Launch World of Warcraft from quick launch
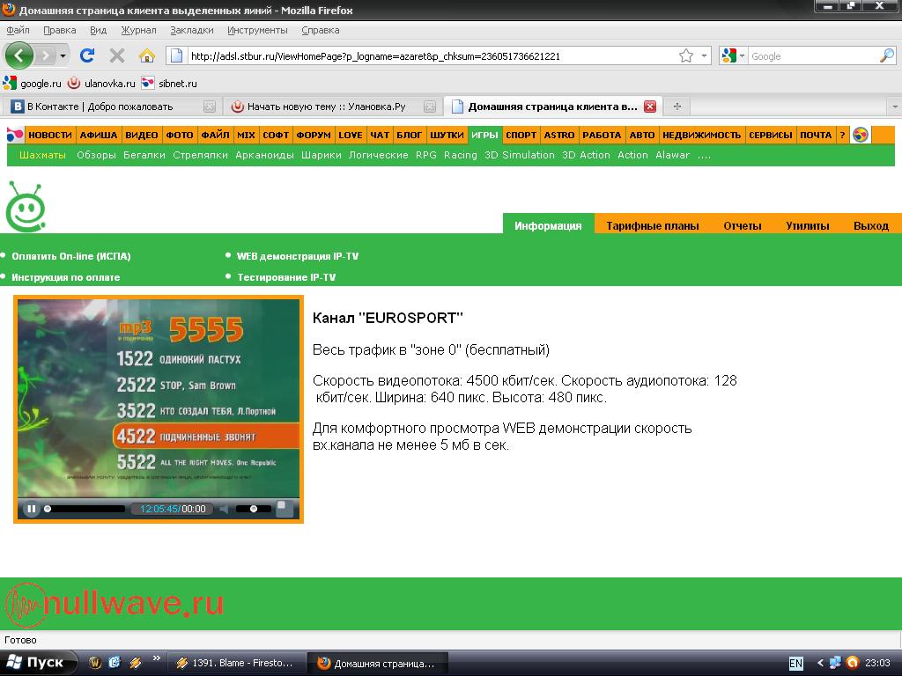 point(95,663)
